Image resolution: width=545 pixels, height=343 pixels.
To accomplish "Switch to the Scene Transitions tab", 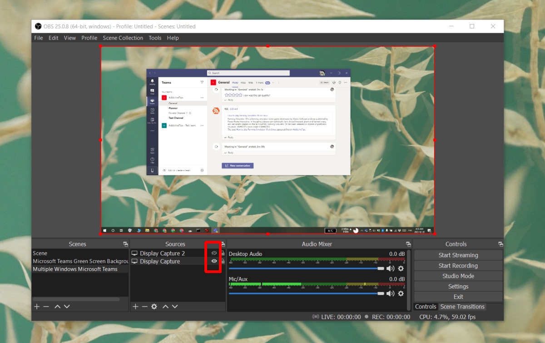I will [462, 306].
